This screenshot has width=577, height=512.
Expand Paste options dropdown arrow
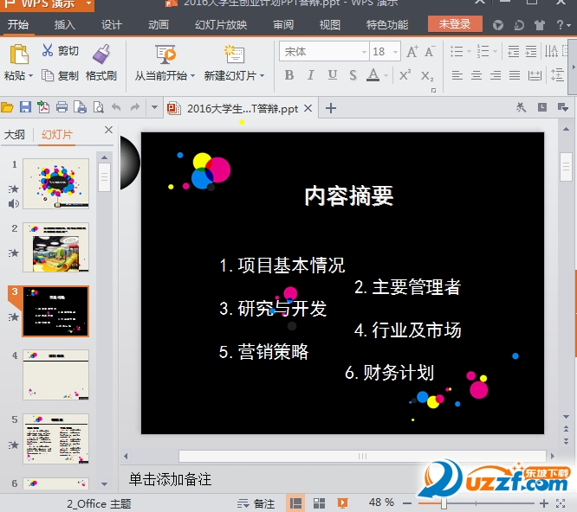pyautogui.click(x=31, y=75)
